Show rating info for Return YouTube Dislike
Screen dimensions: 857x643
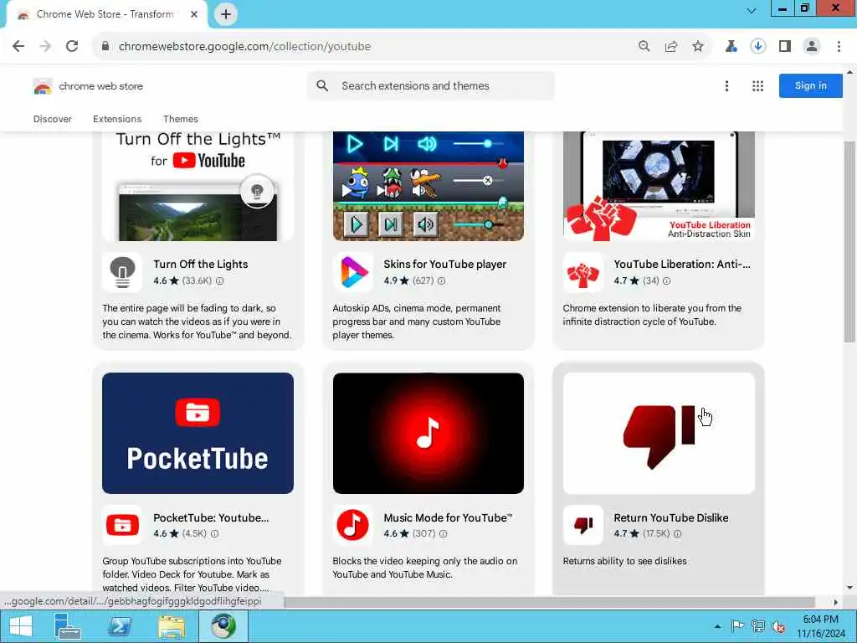click(x=678, y=533)
